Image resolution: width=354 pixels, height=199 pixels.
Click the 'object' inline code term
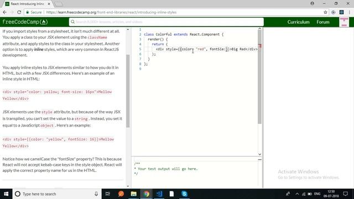click(47, 125)
